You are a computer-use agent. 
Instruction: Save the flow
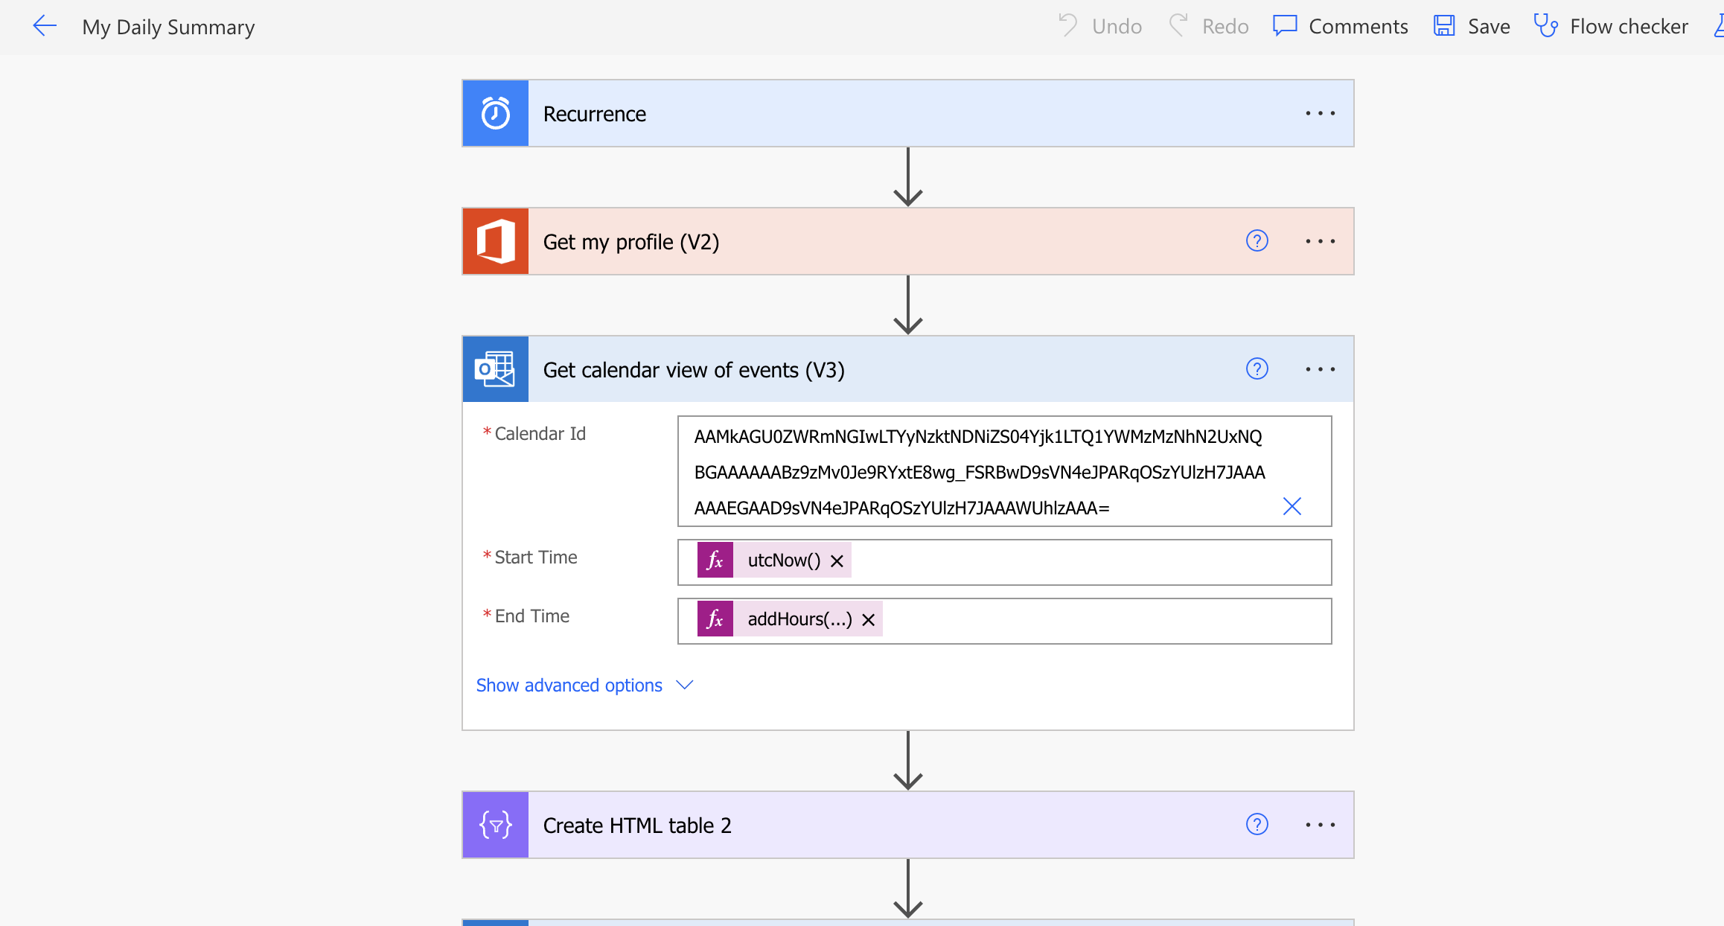[1472, 25]
